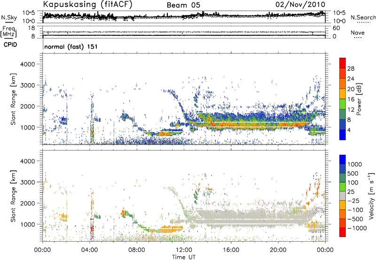Click the "Nave" legend label
The height and width of the screenshot is (260, 376).
[358, 32]
